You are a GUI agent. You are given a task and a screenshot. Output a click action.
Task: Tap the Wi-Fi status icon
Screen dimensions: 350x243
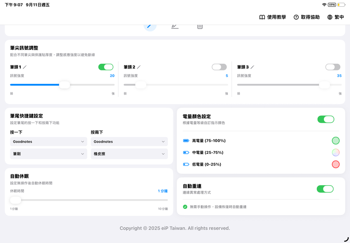click(x=324, y=4)
